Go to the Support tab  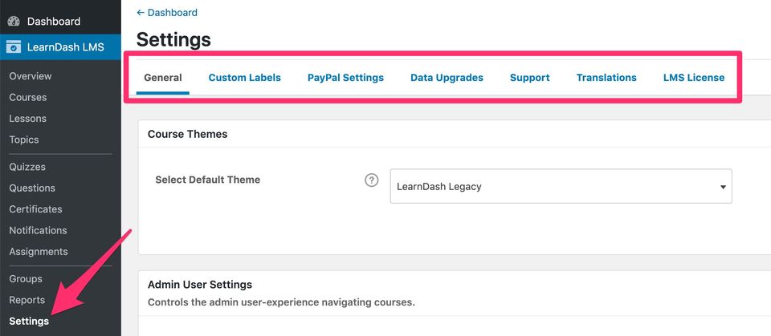pyautogui.click(x=529, y=78)
